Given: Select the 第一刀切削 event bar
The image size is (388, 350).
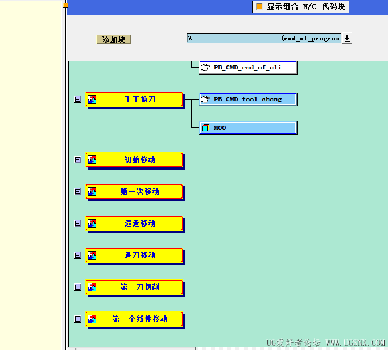Looking at the screenshot, I should point(134,287).
